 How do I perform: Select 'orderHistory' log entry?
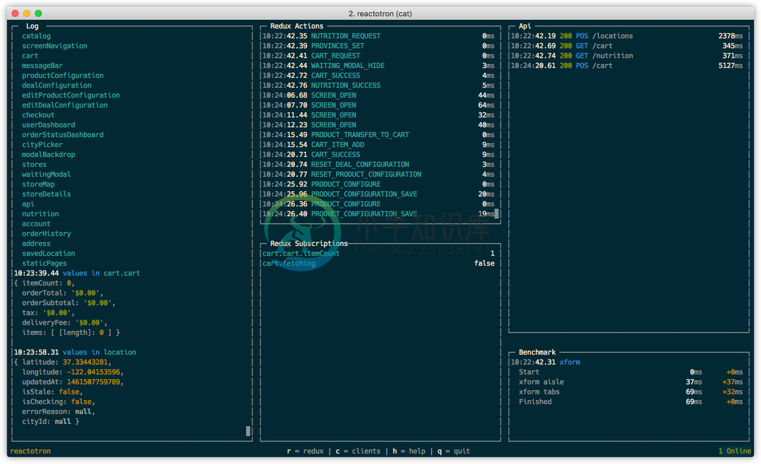click(47, 234)
